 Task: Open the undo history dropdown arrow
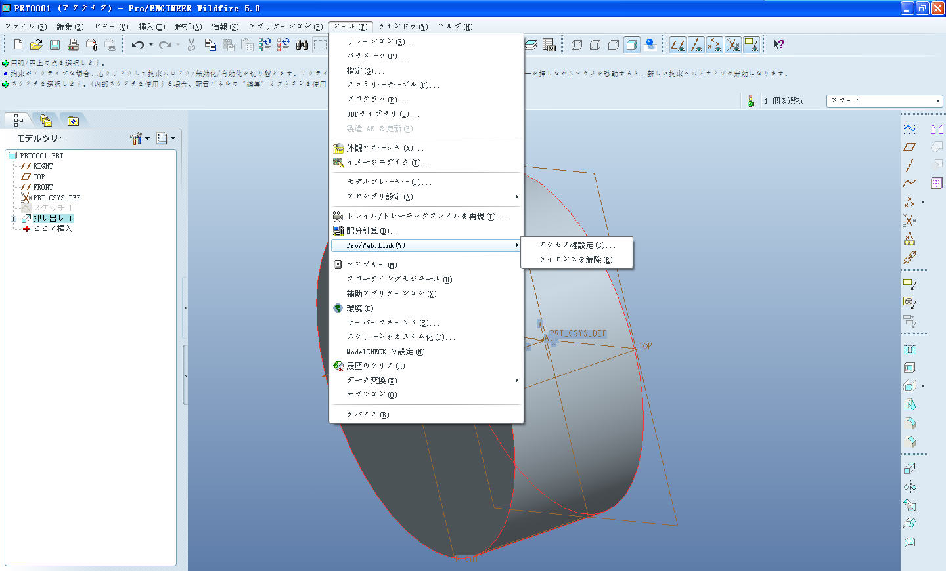coord(151,45)
